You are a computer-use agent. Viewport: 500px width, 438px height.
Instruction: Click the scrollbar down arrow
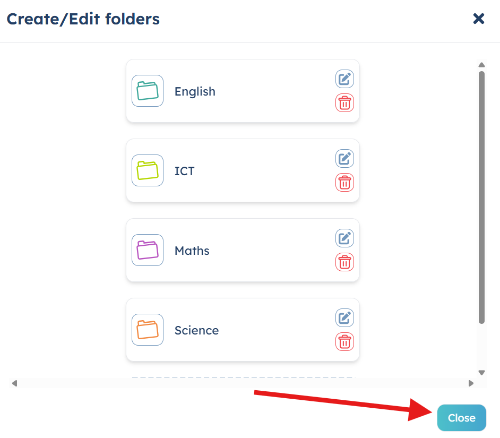[x=481, y=372]
